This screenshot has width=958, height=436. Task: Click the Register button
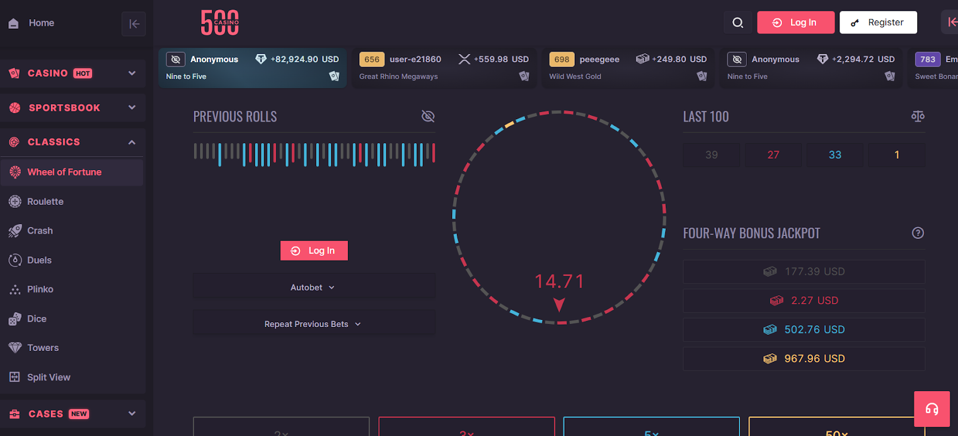[878, 23]
